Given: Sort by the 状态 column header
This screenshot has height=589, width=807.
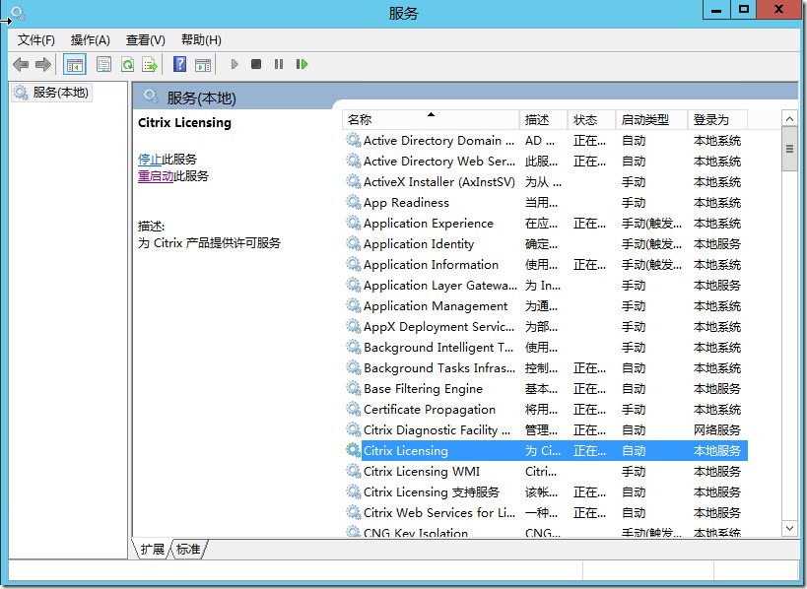Looking at the screenshot, I should tap(592, 120).
